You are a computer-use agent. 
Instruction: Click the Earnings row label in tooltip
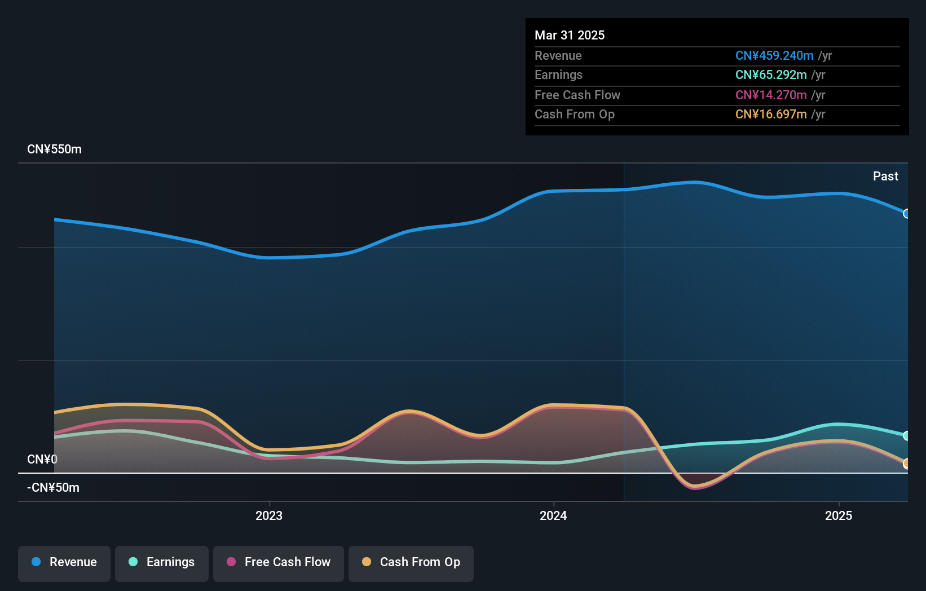tap(558, 75)
